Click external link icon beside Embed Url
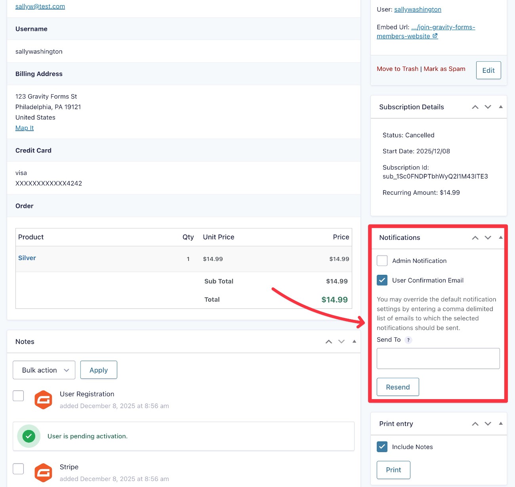Viewport: 515px width, 487px height. 435,36
